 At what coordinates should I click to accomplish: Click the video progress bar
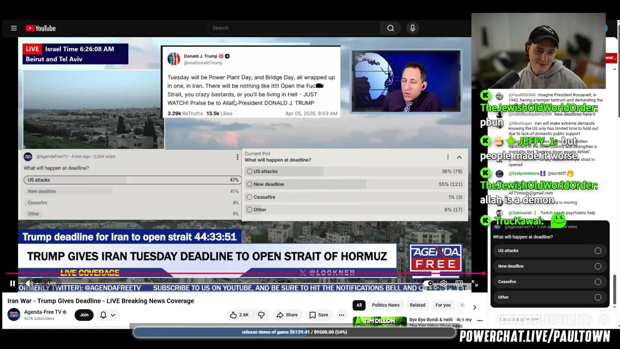tap(245, 274)
